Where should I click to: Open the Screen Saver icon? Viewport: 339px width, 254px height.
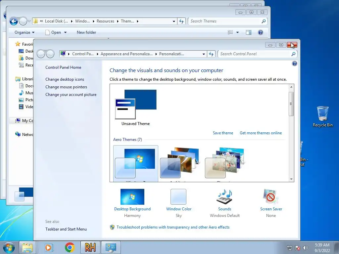(271, 196)
